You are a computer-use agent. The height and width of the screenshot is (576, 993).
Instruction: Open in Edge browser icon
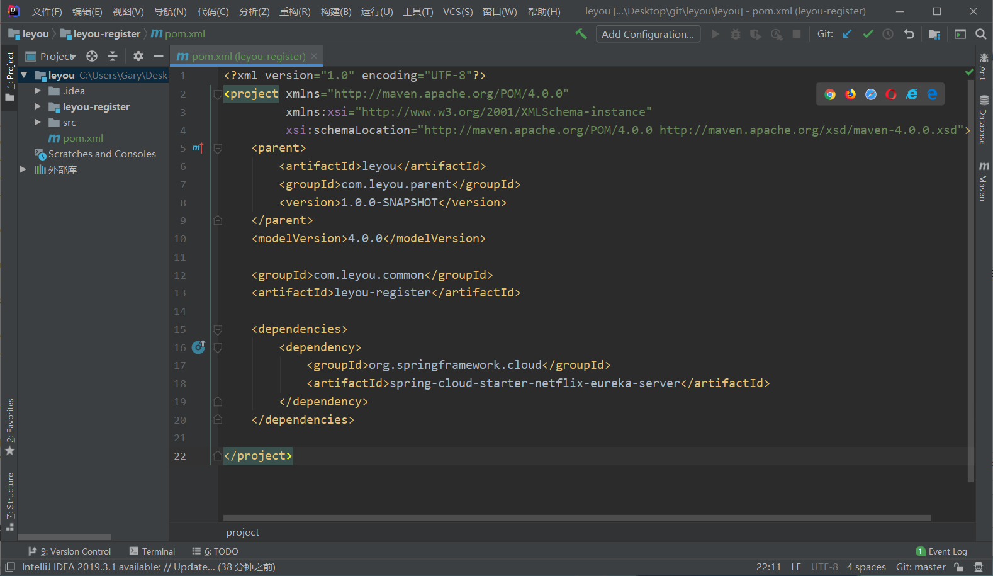pos(932,94)
